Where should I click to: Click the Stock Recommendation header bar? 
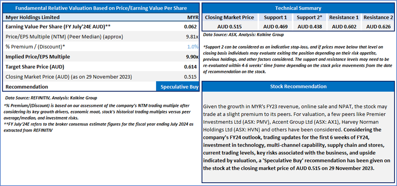(298, 87)
